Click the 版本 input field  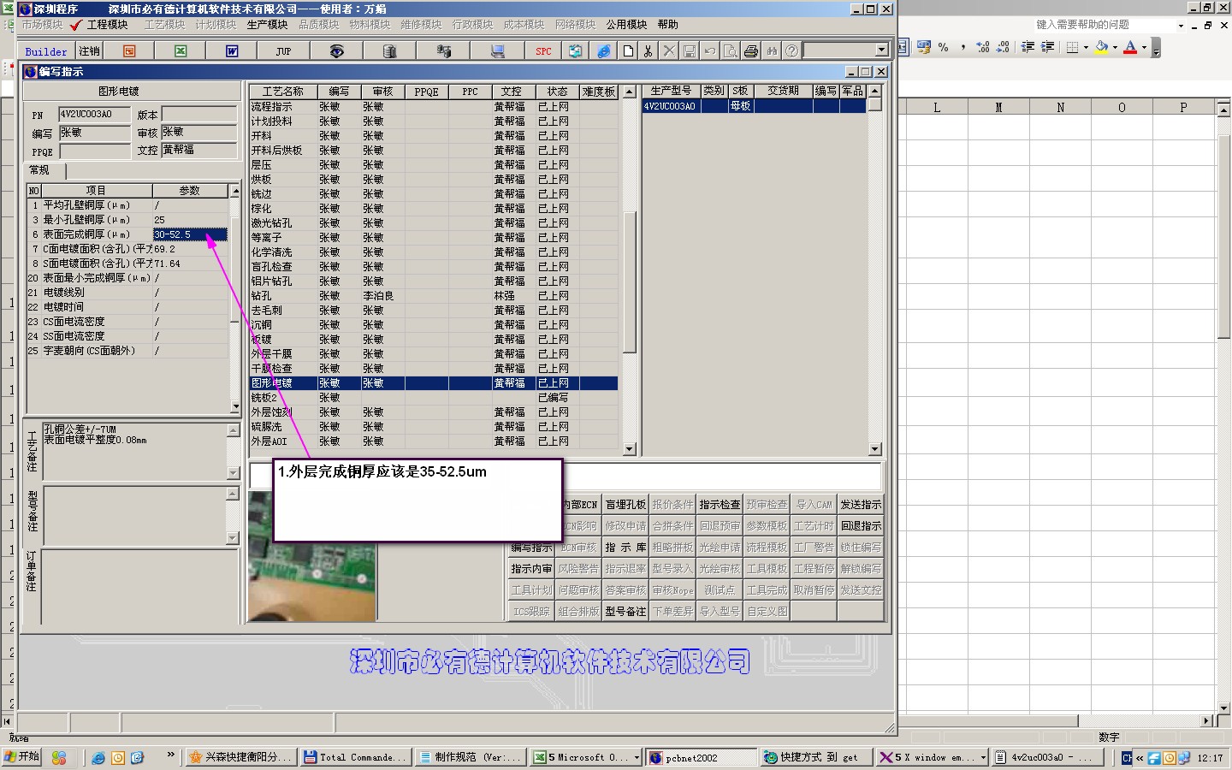pos(198,114)
